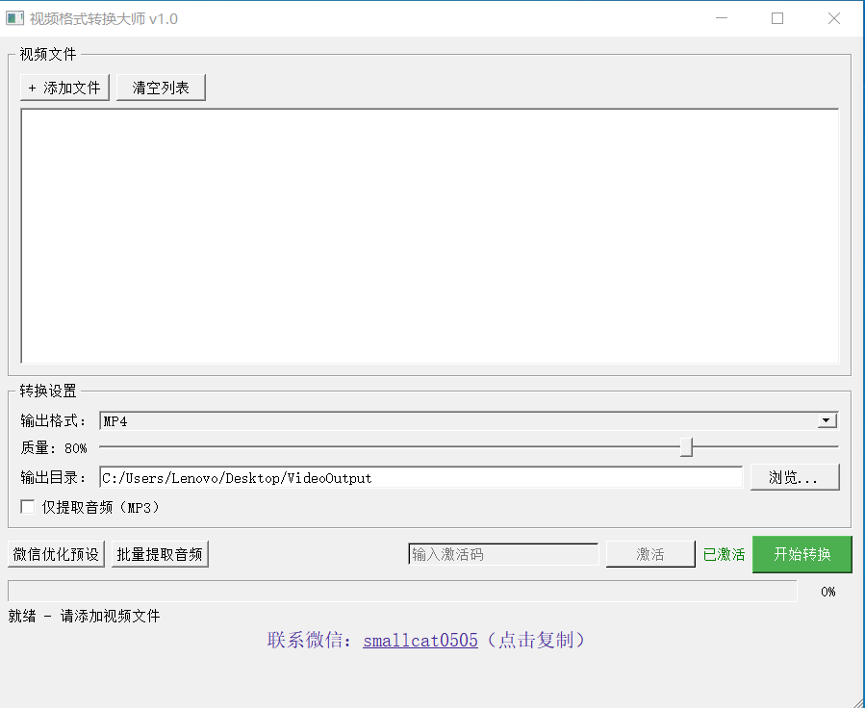Clear the list with 清空列表
This screenshot has height=708, width=865.
161,88
